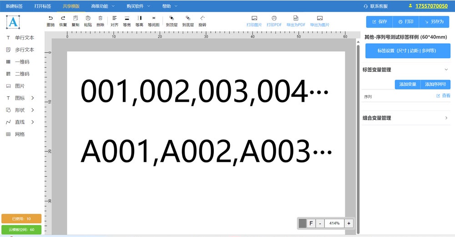Click the redo (恢复) icon
The width and height of the screenshot is (455, 237).
63,18
